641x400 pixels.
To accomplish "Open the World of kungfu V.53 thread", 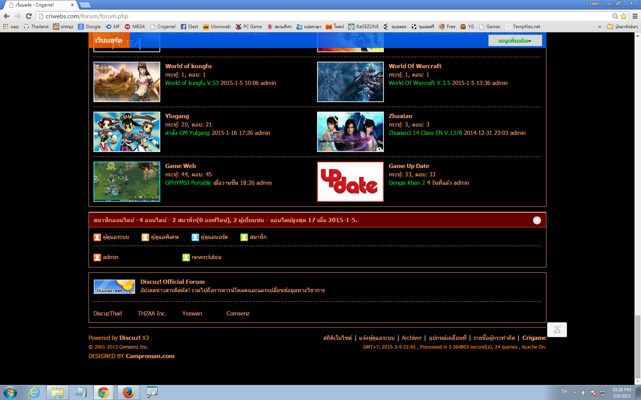I will click(192, 83).
